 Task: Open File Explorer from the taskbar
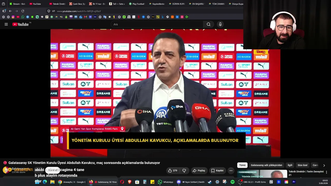pyautogui.click(x=52, y=182)
